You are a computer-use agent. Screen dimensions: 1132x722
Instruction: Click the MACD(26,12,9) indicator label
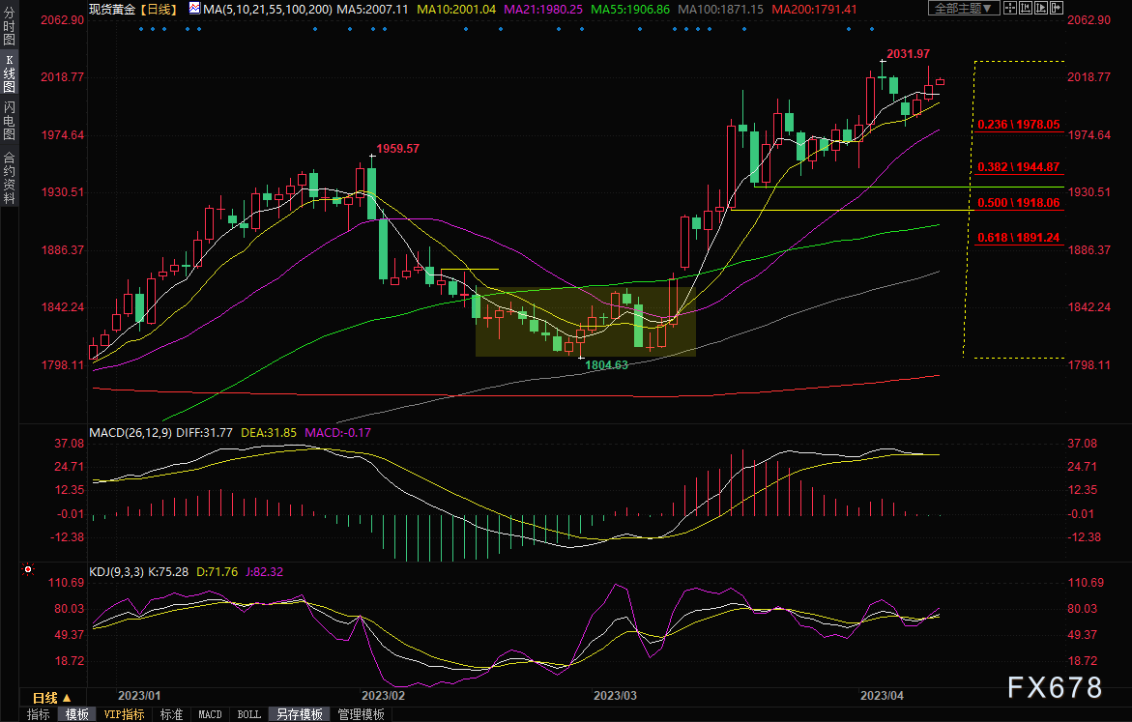[x=130, y=432]
